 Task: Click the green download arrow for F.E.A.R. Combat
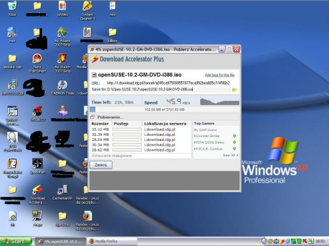234,149
